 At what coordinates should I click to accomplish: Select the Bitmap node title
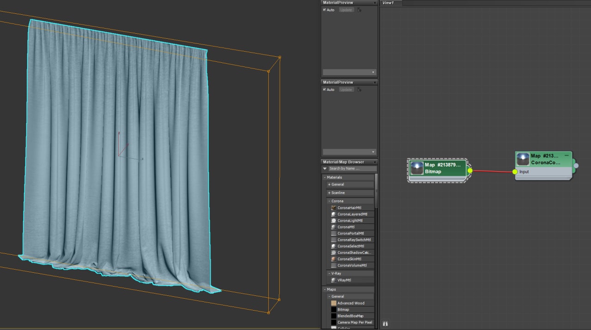(x=443, y=165)
